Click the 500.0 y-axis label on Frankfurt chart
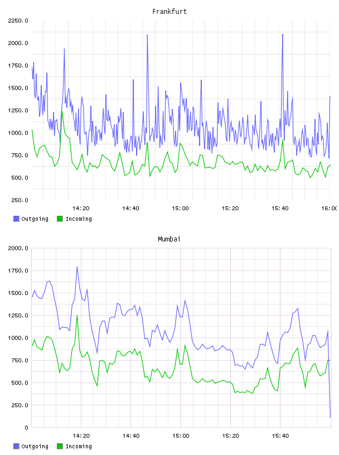The height and width of the screenshot is (455, 339). point(20,178)
